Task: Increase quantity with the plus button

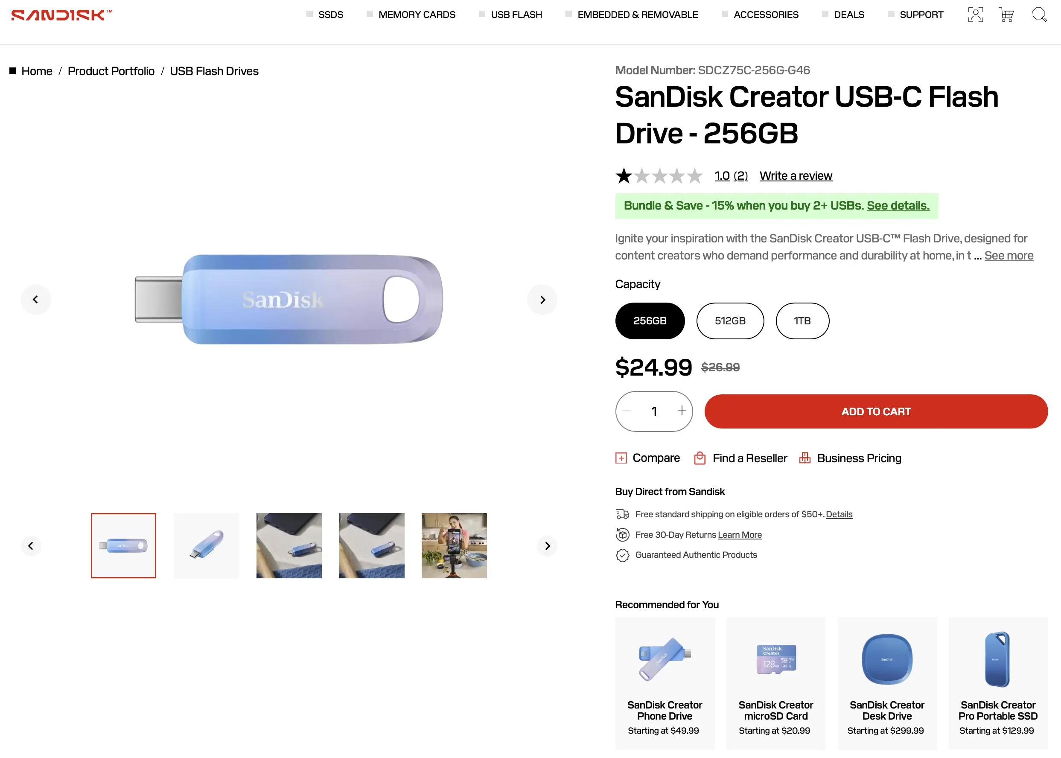Action: [x=682, y=410]
